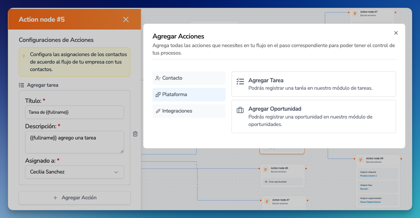
Task: Click the output handle of Action node #6
Action: coord(306,169)
